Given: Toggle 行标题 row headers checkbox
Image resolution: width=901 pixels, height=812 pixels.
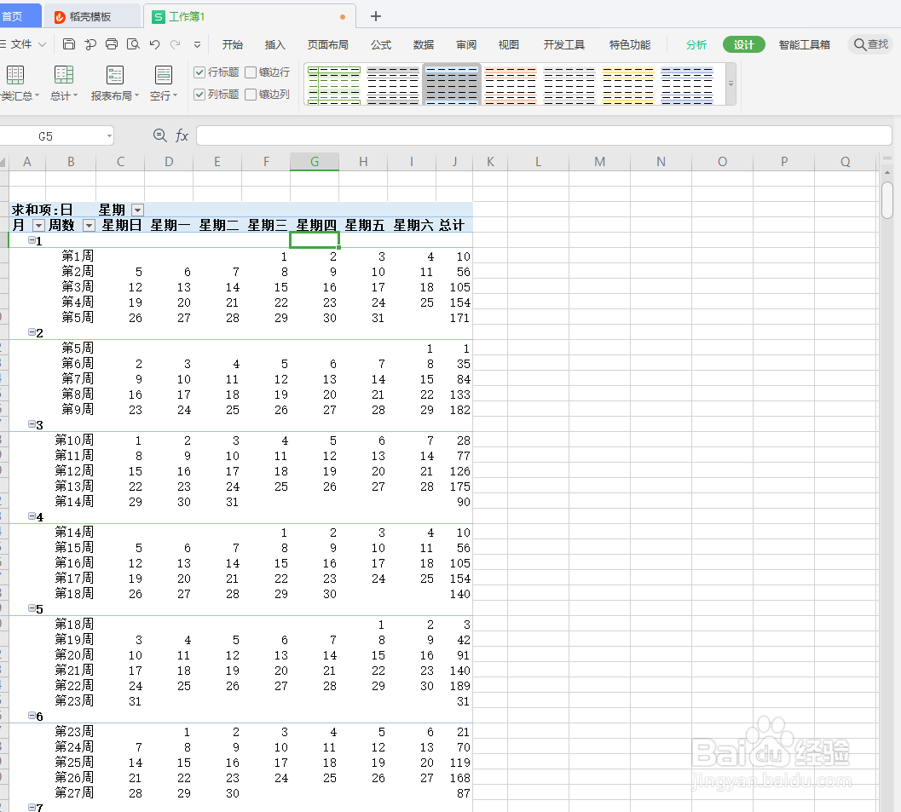Looking at the screenshot, I should click(199, 72).
